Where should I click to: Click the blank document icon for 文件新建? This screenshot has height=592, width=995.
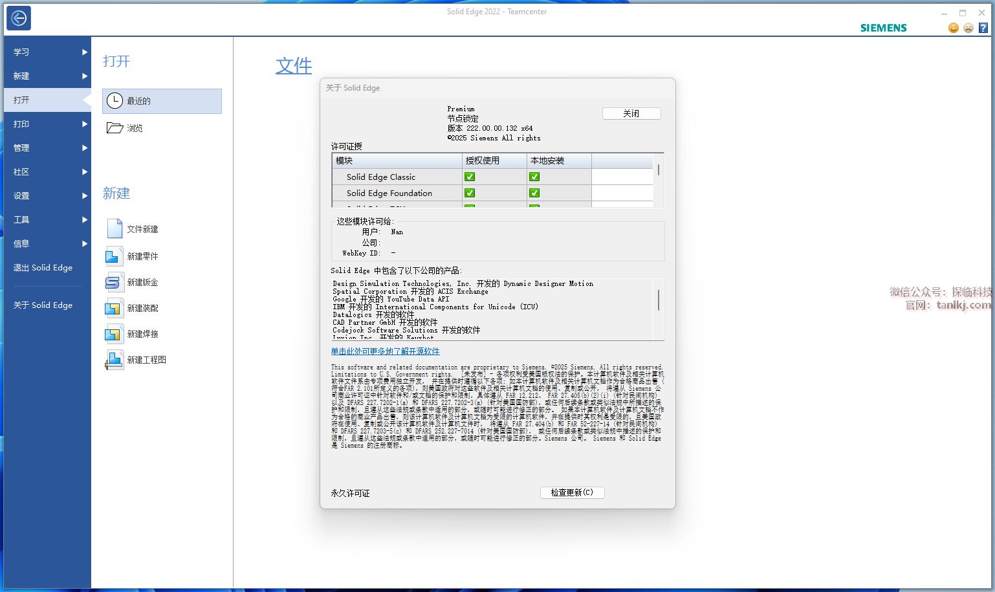[x=115, y=228]
